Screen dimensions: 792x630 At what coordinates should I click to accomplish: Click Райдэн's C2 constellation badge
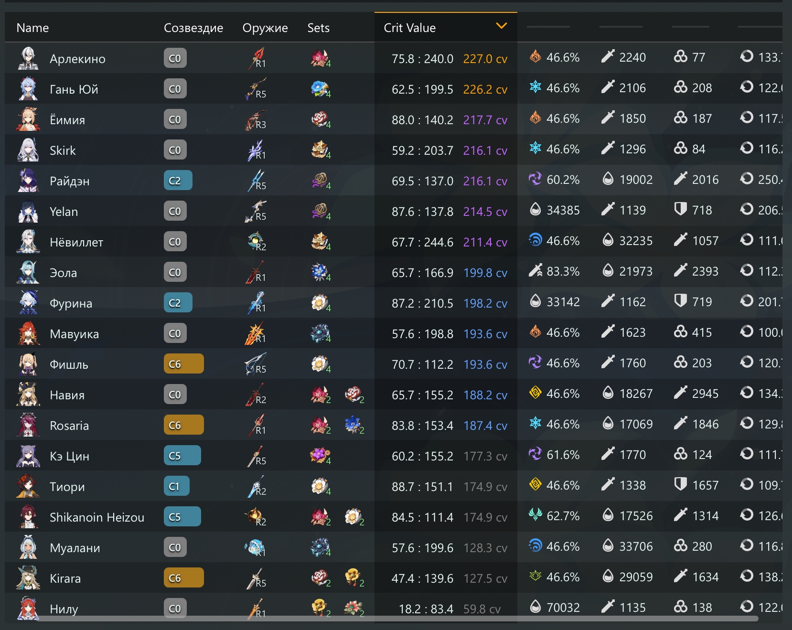(178, 181)
